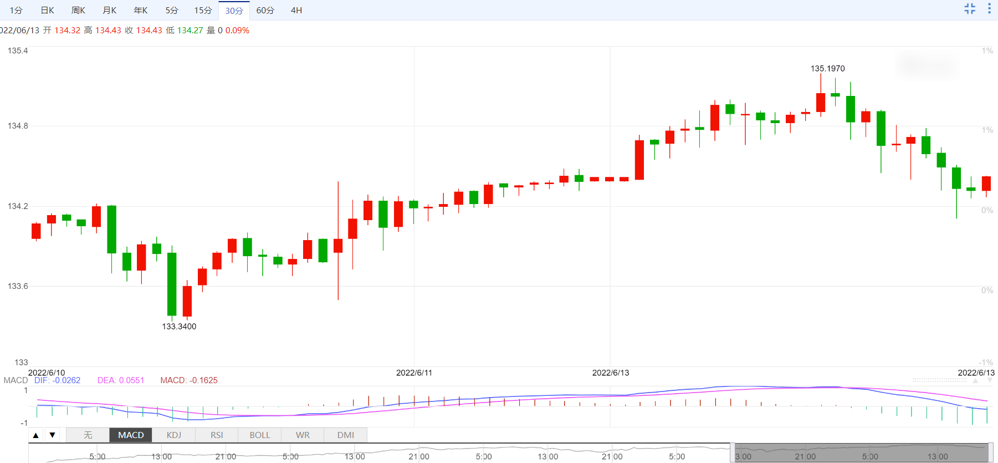Choose the 5分 interval
Screen dimensions: 998x463
172,11
